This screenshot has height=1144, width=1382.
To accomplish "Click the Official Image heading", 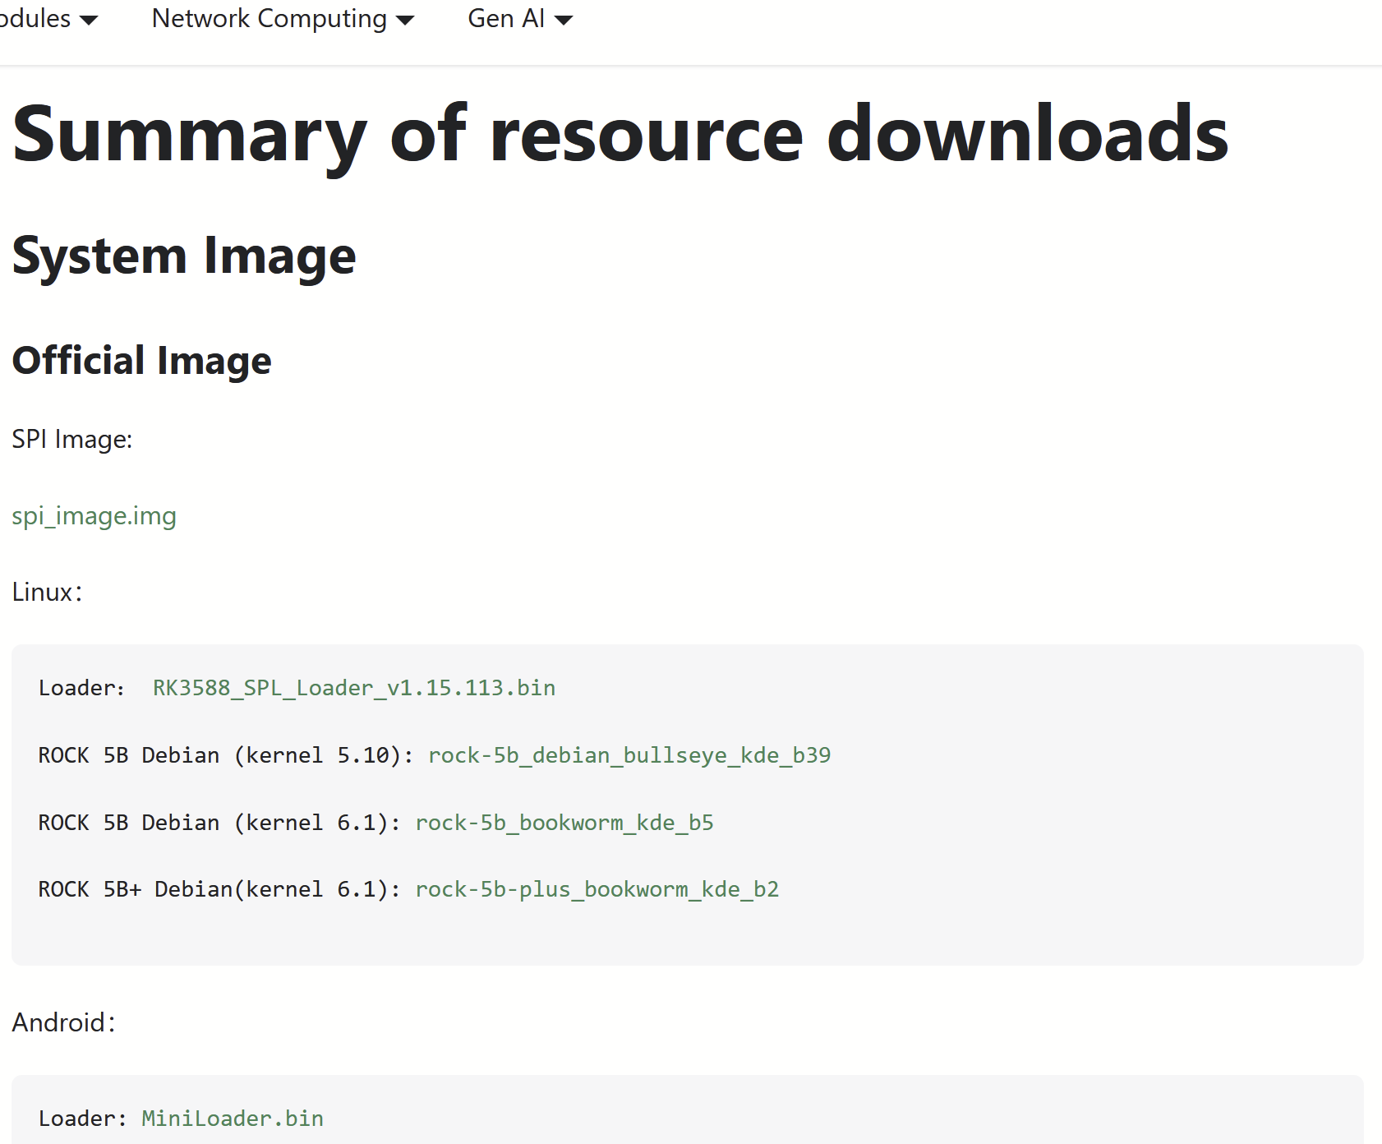I will (141, 361).
